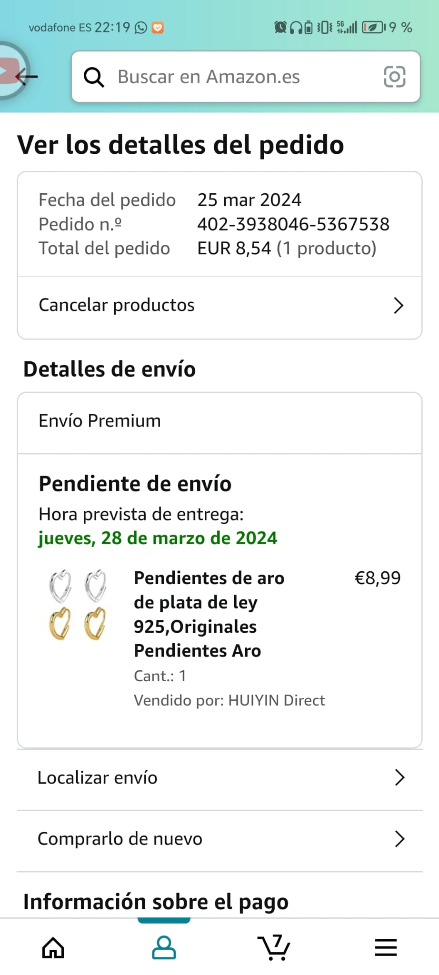Open the account profile icon
The image size is (439, 975).
pyautogui.click(x=164, y=947)
